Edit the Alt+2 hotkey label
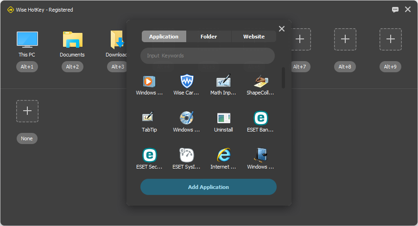Viewport: 418px width, 226px height. 72,67
